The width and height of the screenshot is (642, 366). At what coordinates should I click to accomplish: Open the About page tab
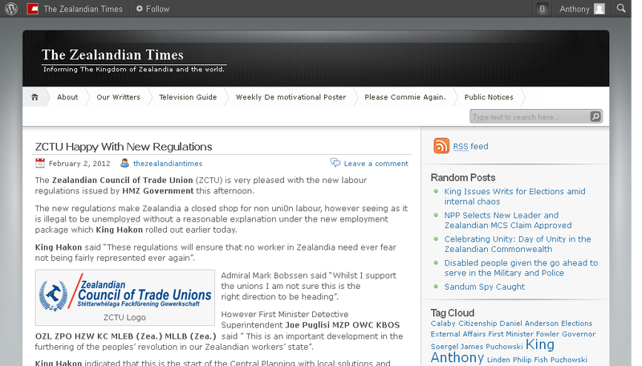tap(67, 97)
